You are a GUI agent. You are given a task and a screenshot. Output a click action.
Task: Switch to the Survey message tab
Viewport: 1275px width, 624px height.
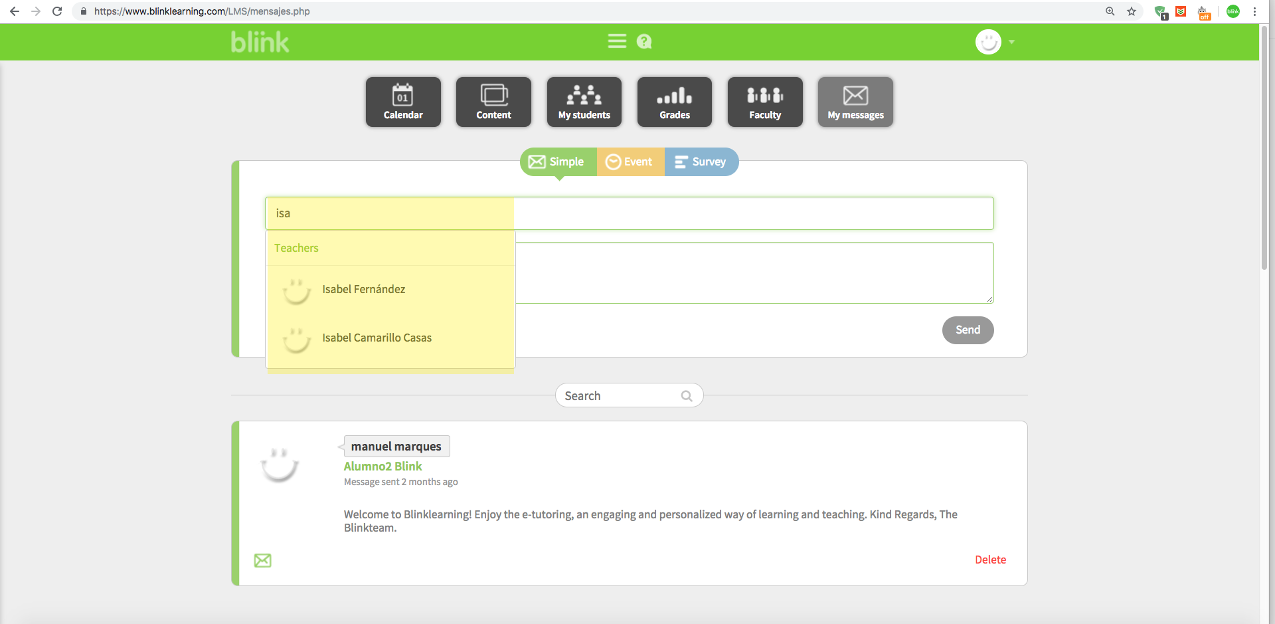pyautogui.click(x=701, y=162)
